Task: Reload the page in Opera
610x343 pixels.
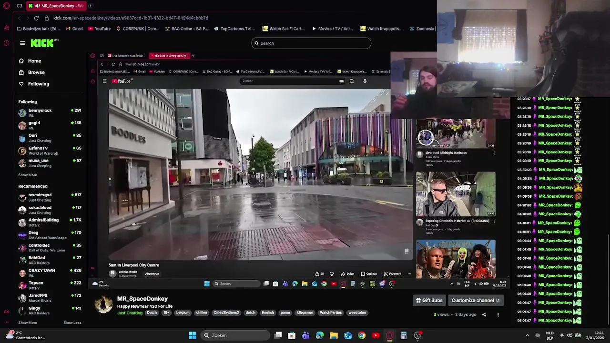Action: (36, 18)
